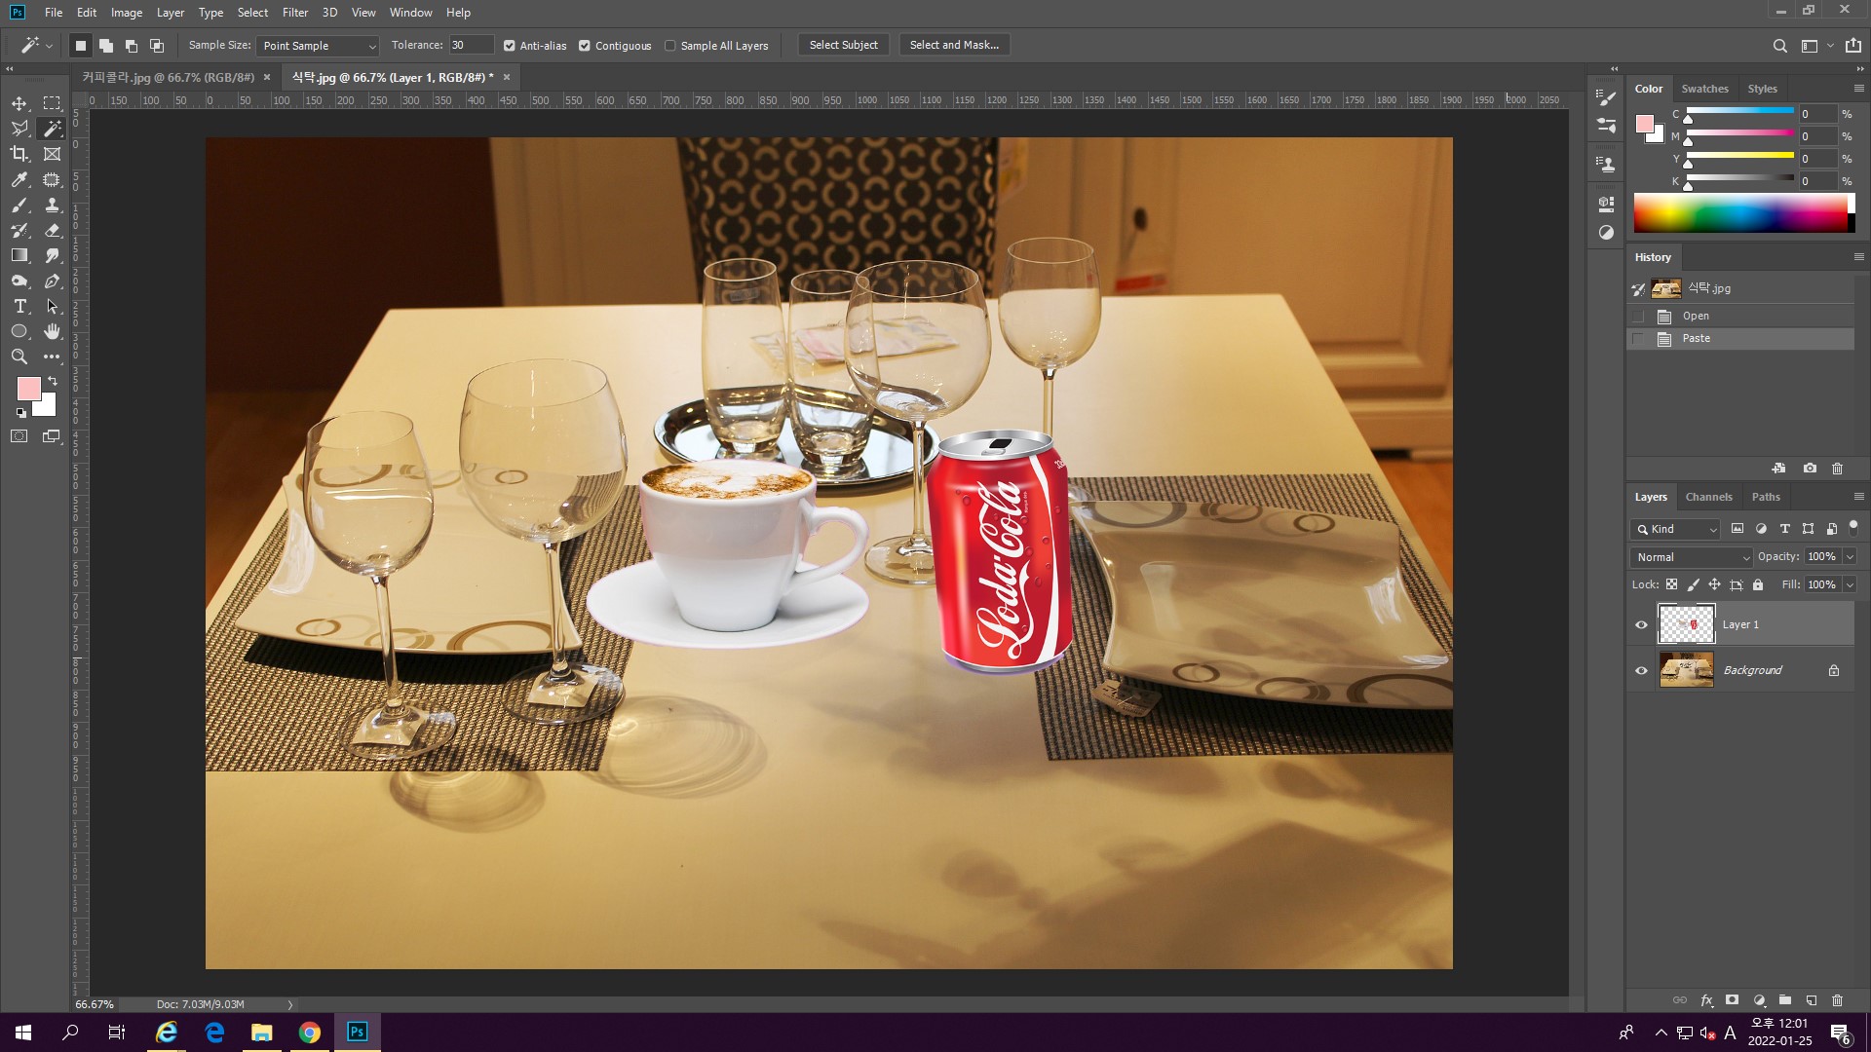Select the Eyedropper tool
Image resolution: width=1871 pixels, height=1052 pixels.
(19, 179)
